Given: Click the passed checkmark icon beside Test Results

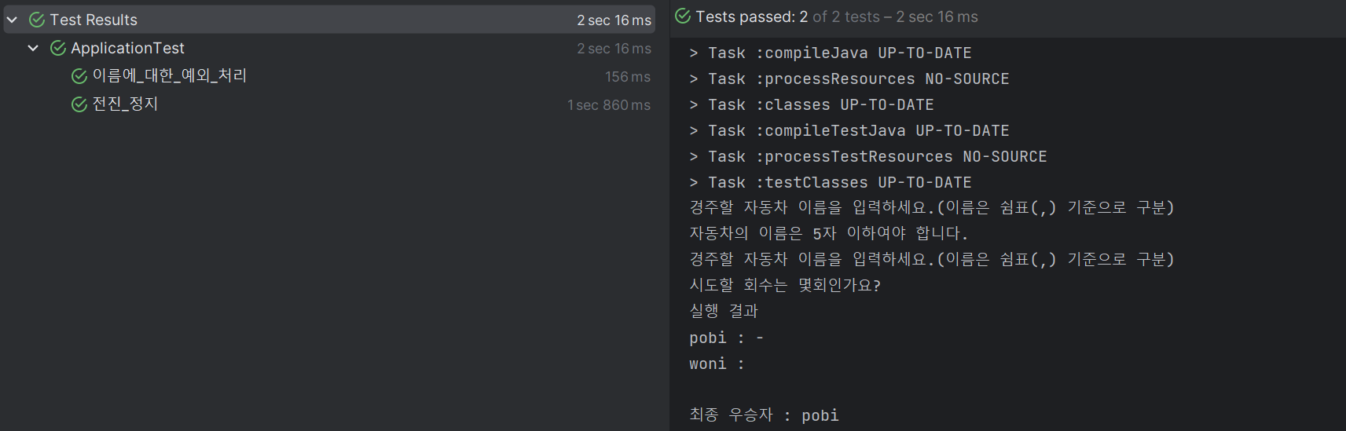Looking at the screenshot, I should [37, 20].
